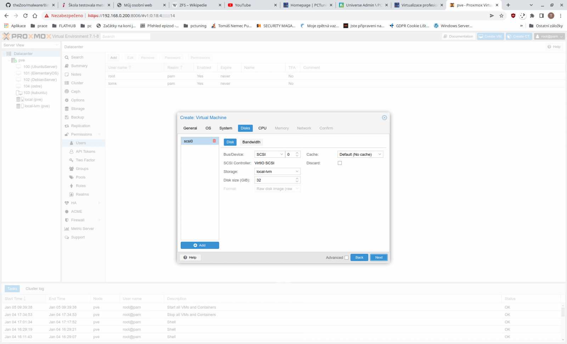Viewport: 567px width, 344px height.
Task: Select local-lvm (pve) storage in tree
Action: pos(37,106)
